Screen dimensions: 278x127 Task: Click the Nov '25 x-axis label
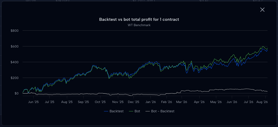118,102
